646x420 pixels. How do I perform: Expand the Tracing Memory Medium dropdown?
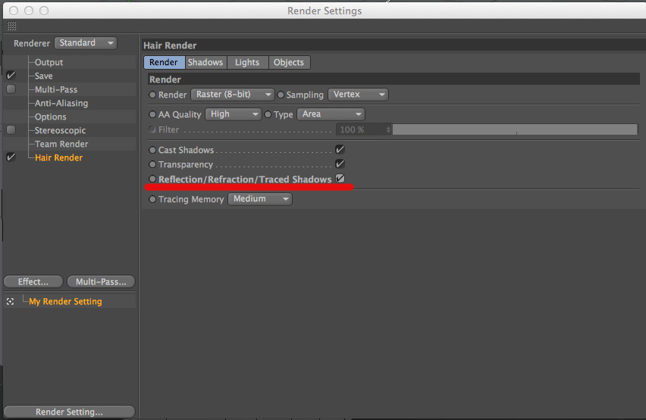point(260,199)
